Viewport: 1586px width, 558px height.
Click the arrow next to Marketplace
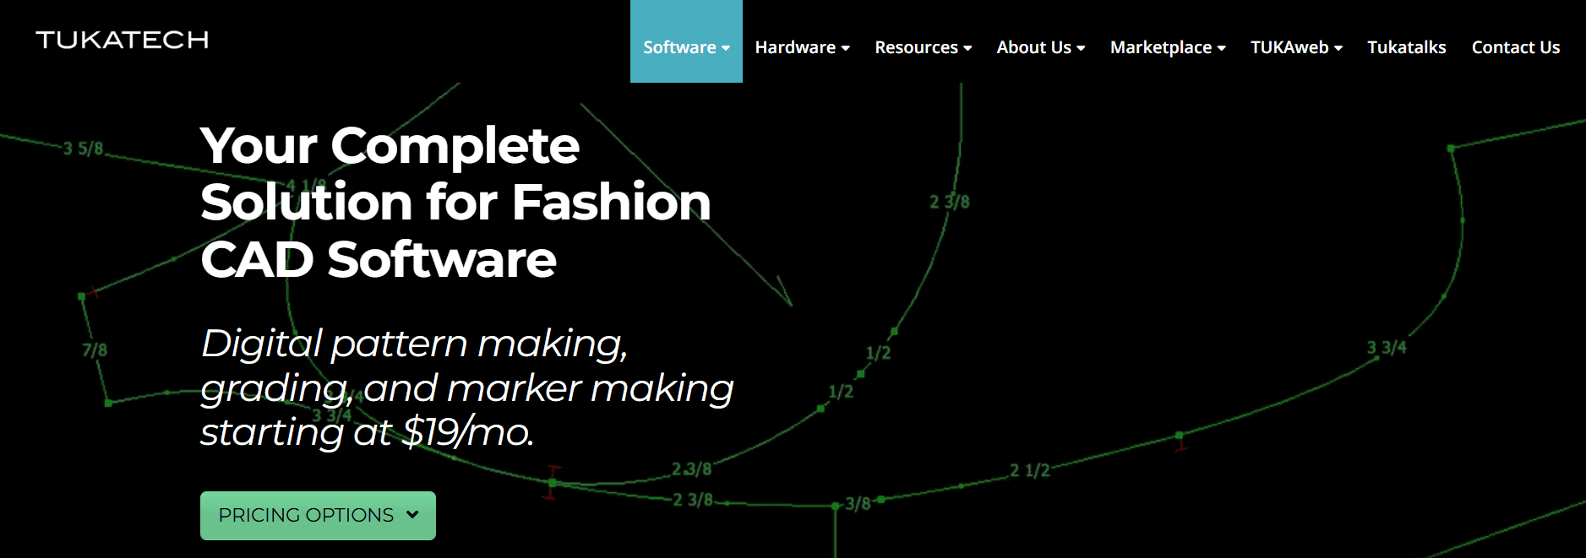pyautogui.click(x=1222, y=48)
